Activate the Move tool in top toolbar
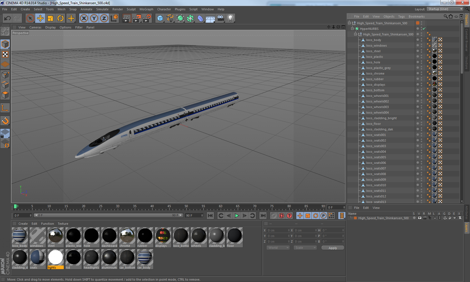470x282 pixels. [x=40, y=18]
